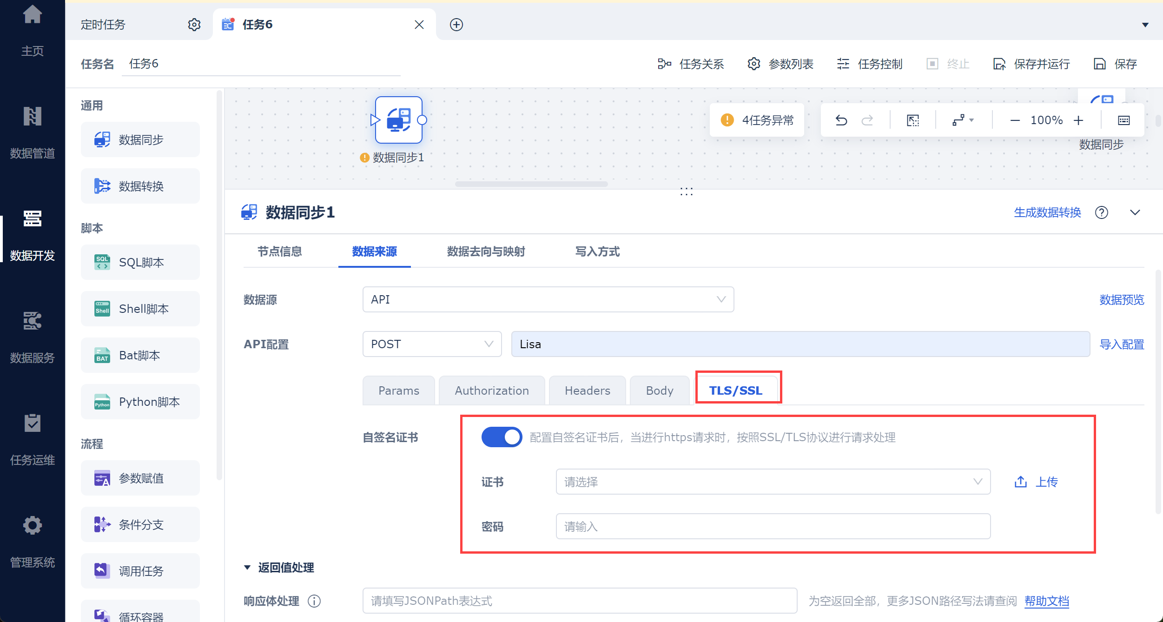The image size is (1163, 622).
Task: Click the undo arrow in canvas toolbar
Action: coord(841,120)
